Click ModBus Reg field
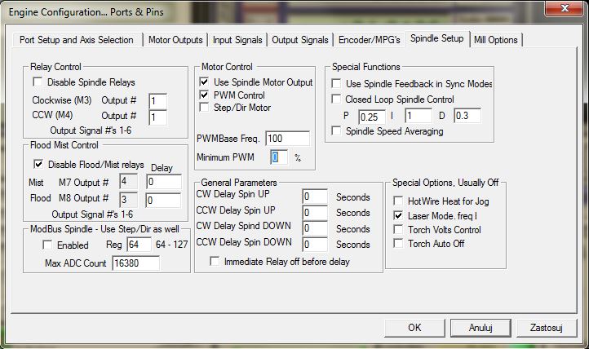This screenshot has height=349, width=589. [139, 245]
